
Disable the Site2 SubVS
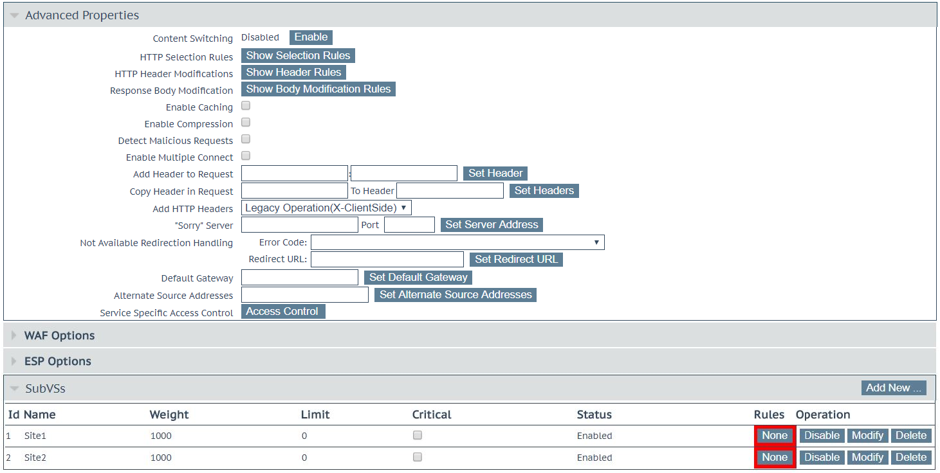coord(822,457)
